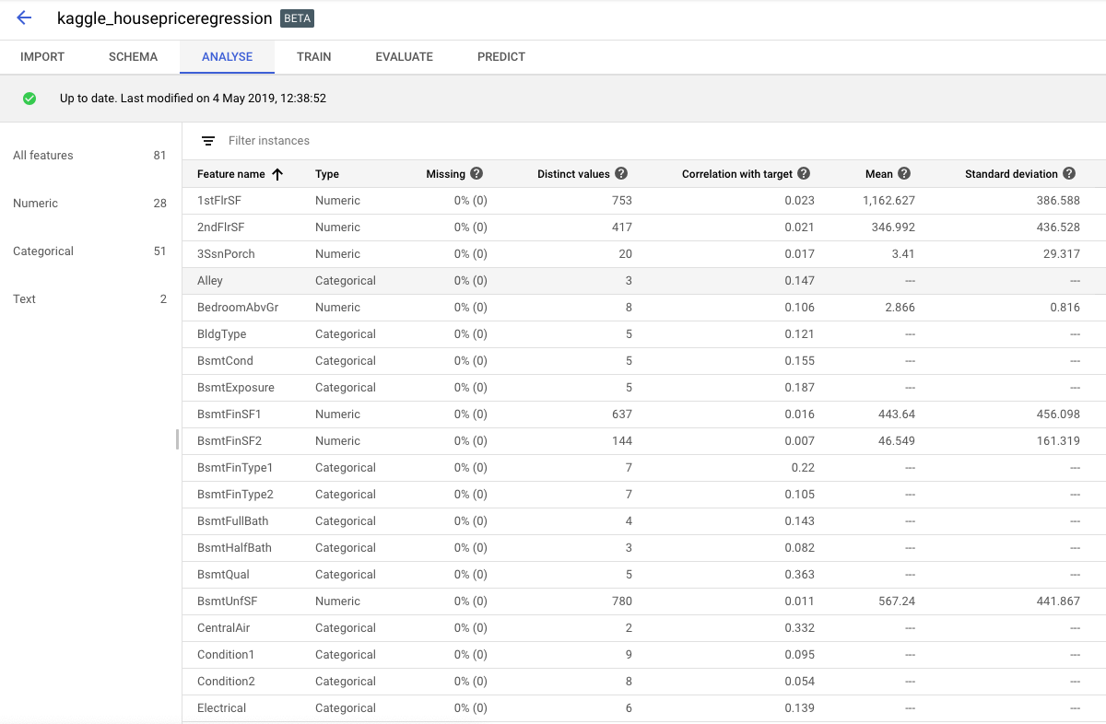
Task: Click the mean value 1,162.627
Action: coord(890,201)
